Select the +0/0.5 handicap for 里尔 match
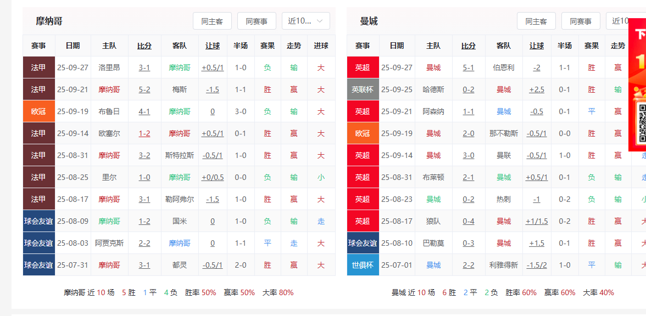646x316 pixels. [x=213, y=177]
